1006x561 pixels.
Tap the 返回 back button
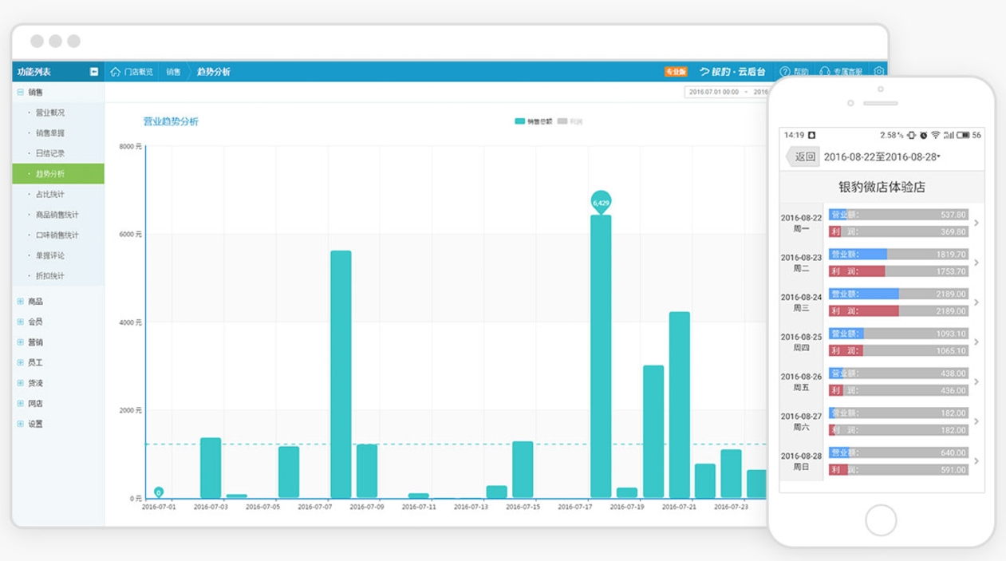point(803,157)
